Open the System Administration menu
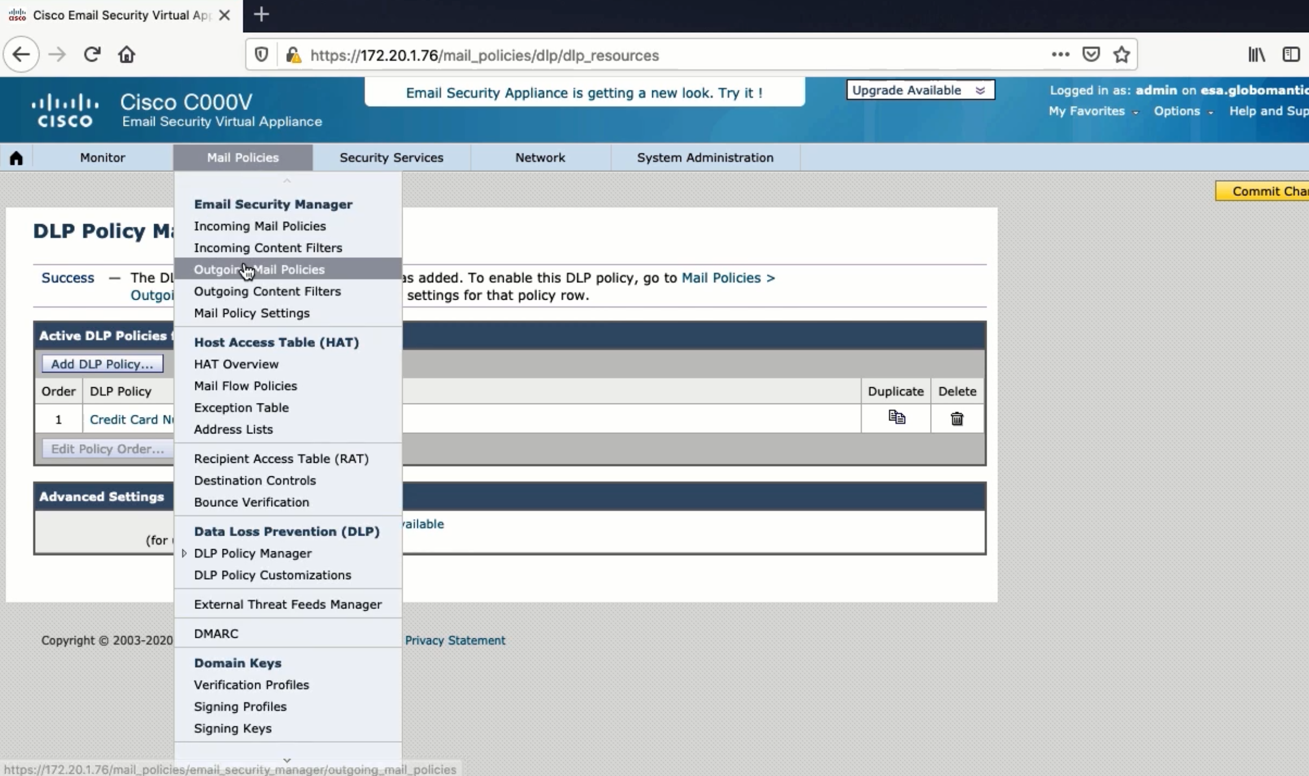The image size is (1309, 776). click(x=705, y=157)
